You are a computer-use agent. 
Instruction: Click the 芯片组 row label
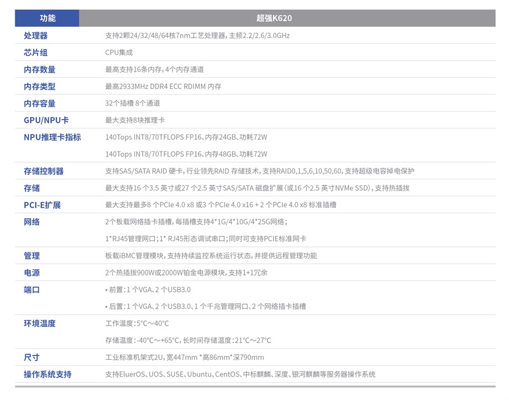pyautogui.click(x=36, y=53)
